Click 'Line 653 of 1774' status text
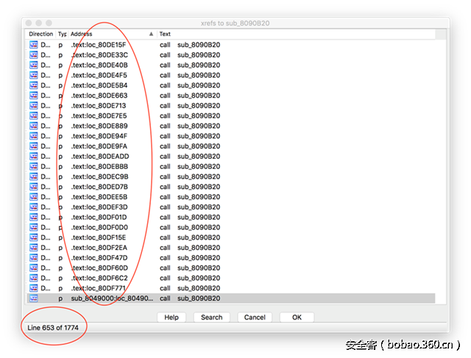 (53, 327)
